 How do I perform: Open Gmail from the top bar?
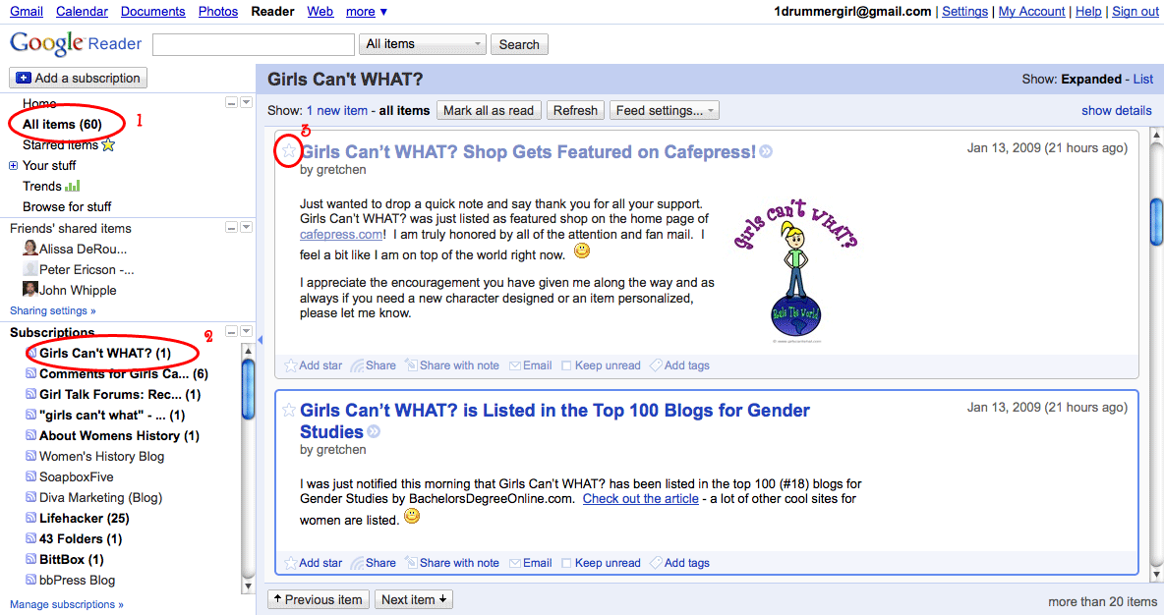point(26,11)
